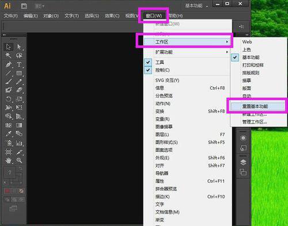Viewport: 288px width, 226px height.
Task: Open the 图层(L) panel entry
Action: [x=187, y=135]
